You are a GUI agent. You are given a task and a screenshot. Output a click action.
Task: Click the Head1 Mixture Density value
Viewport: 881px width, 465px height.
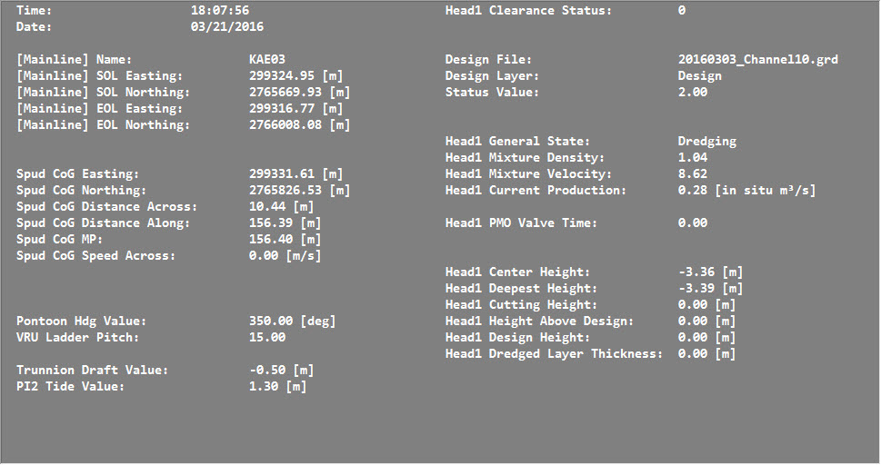point(693,158)
